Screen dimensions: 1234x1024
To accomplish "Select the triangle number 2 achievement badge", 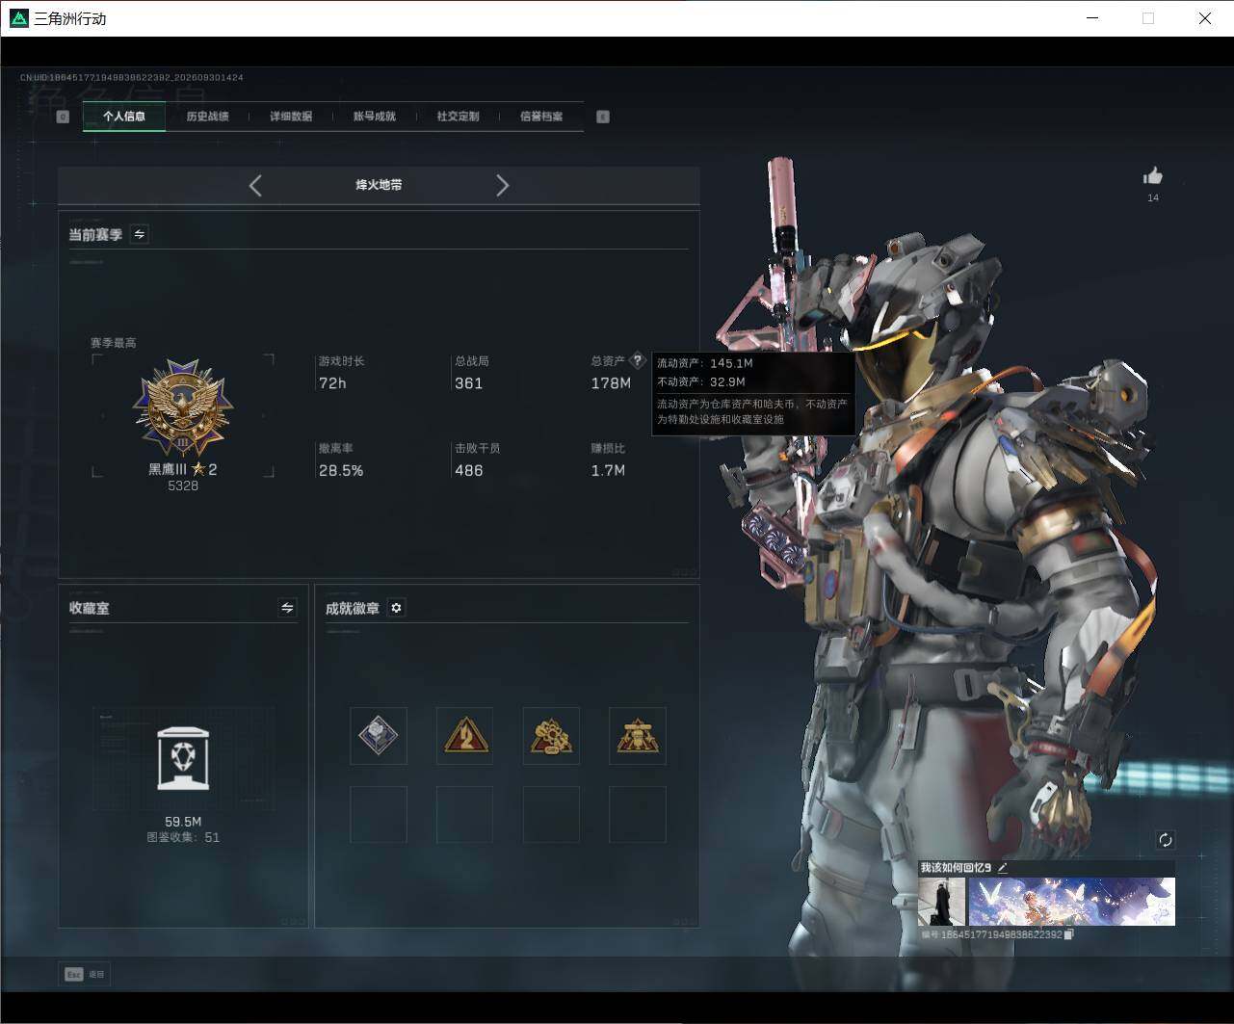I will click(x=464, y=736).
